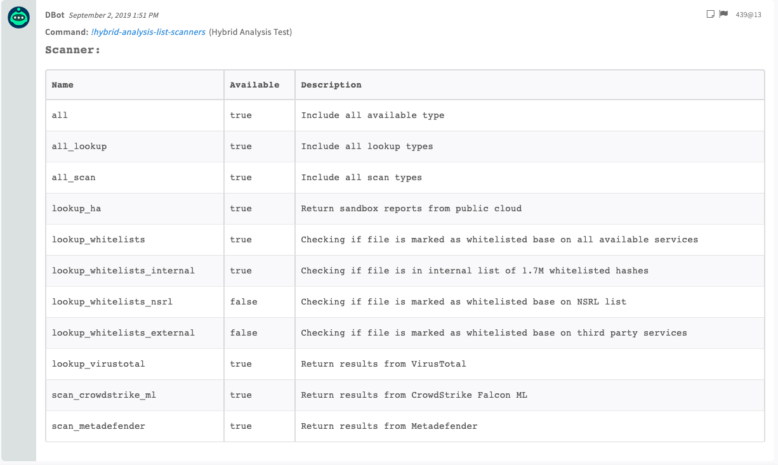Select the all_lookup scanner name cell

click(x=79, y=147)
